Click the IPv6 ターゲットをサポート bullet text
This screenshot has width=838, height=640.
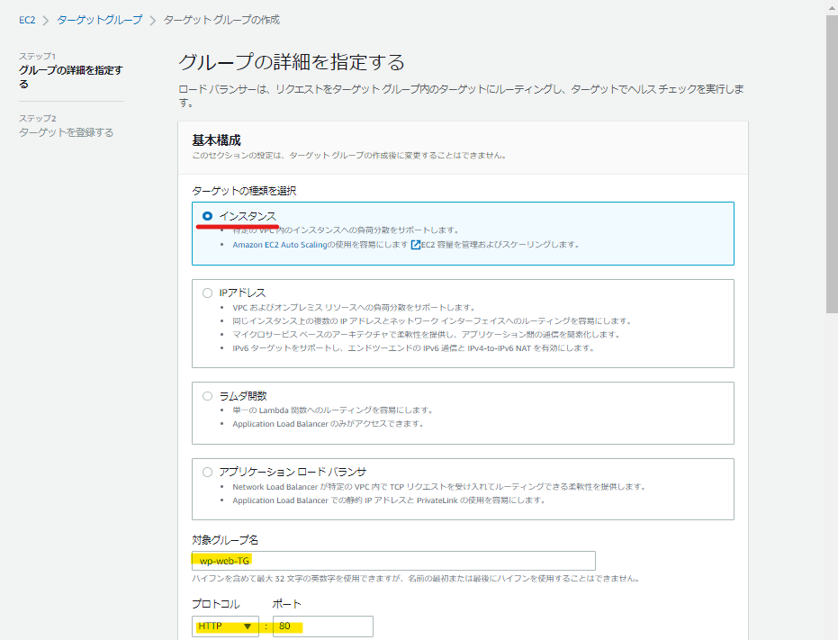[x=413, y=348]
